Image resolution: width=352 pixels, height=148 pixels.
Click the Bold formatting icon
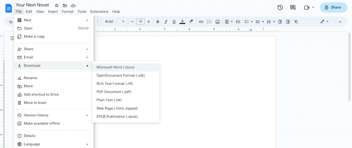tap(158, 22)
